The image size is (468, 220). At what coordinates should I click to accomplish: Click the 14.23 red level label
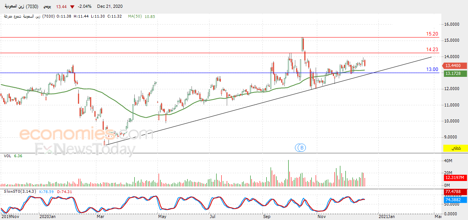(x=432, y=50)
